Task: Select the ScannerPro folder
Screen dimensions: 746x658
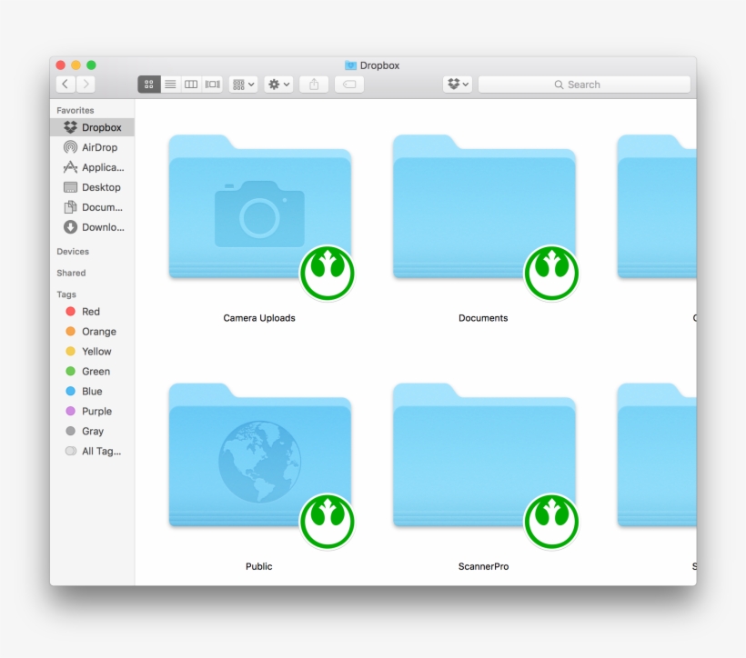Action: [x=484, y=455]
